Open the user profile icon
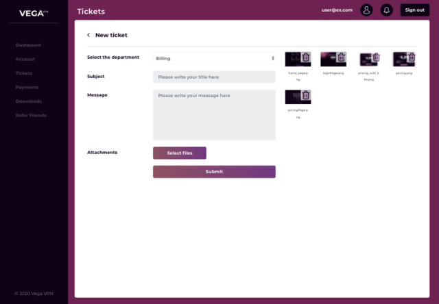The image size is (439, 304). click(366, 10)
